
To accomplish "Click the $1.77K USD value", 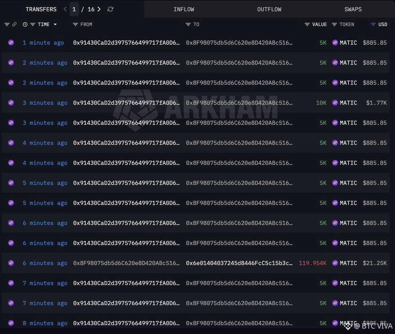I will 376,103.
